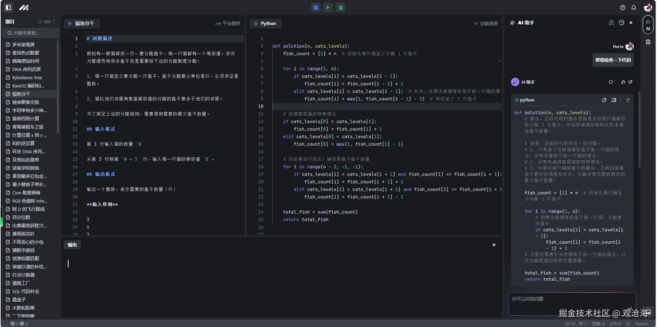Launch the debug bug icon at top center
The image size is (657, 327).
click(x=340, y=8)
